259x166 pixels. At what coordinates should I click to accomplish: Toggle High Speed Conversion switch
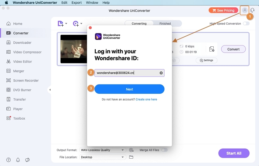pyautogui.click(x=246, y=23)
